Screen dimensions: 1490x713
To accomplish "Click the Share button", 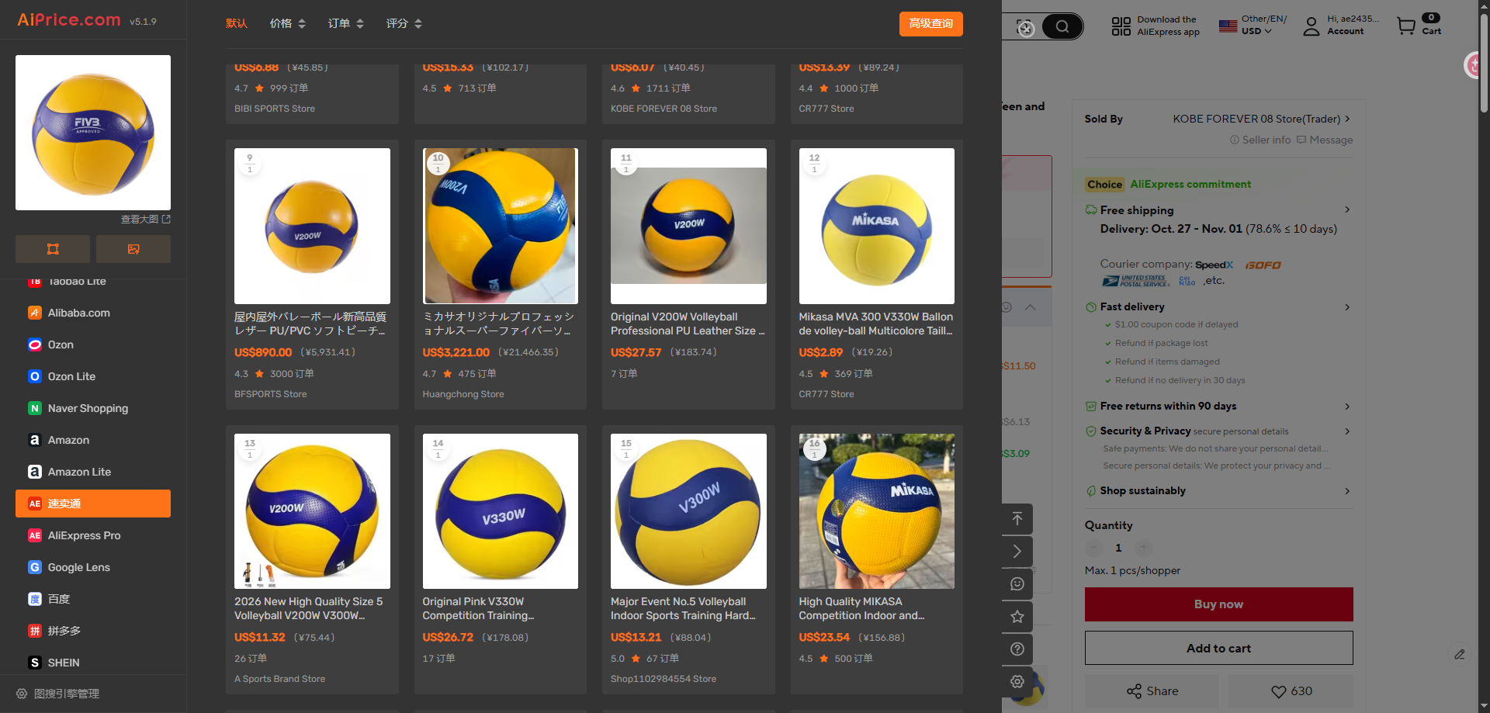I will [1152, 691].
